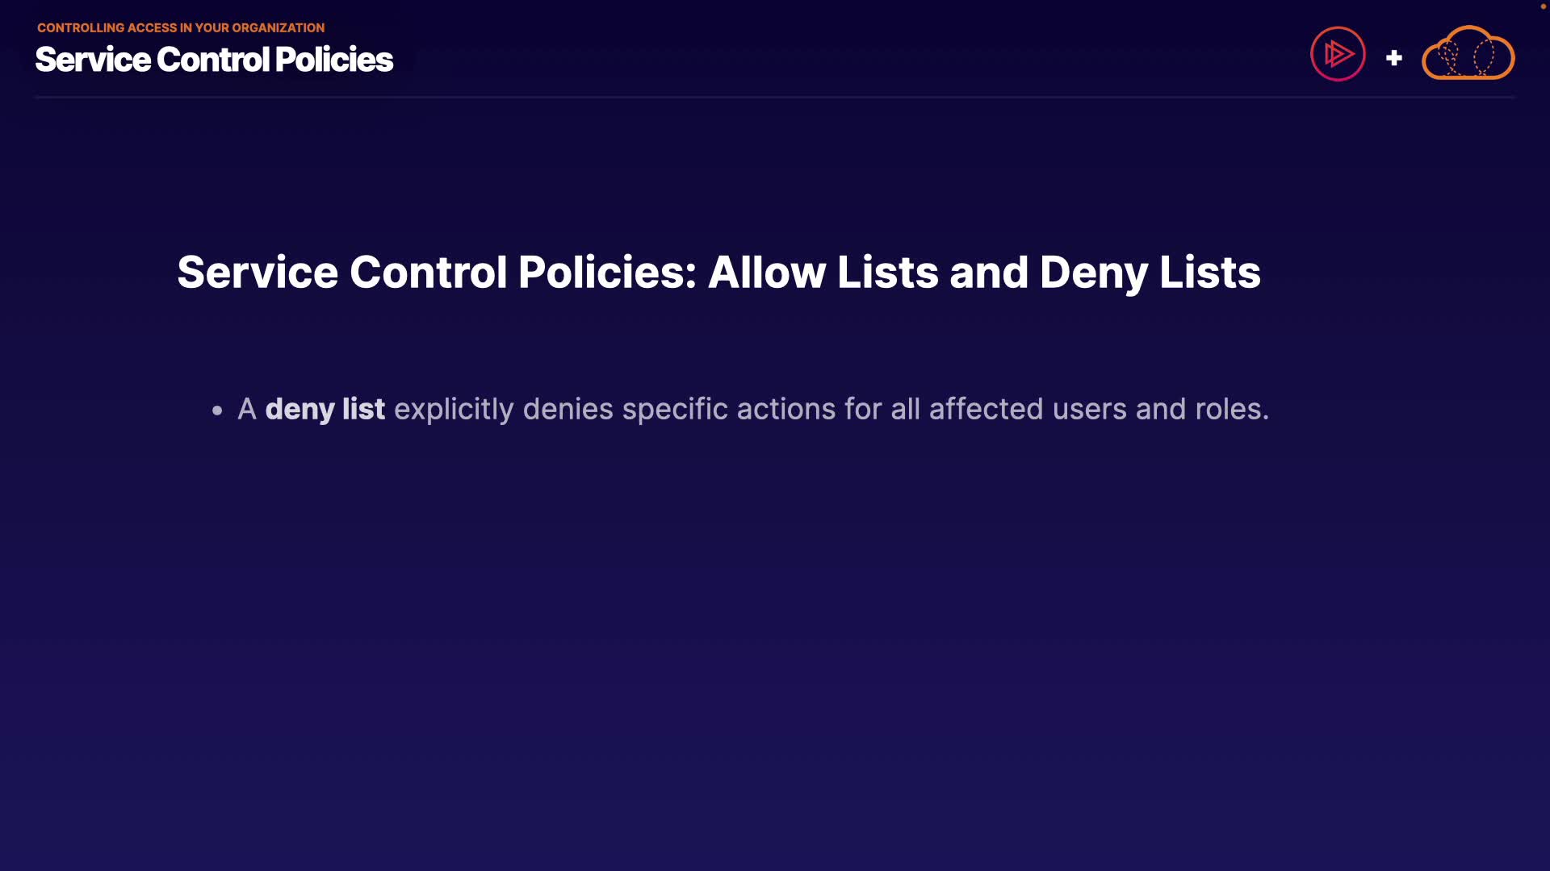Screen dimensions: 1550x871
Task: Click the orange 'Controlling Access in Your Organization' subtitle
Action: [x=181, y=27]
